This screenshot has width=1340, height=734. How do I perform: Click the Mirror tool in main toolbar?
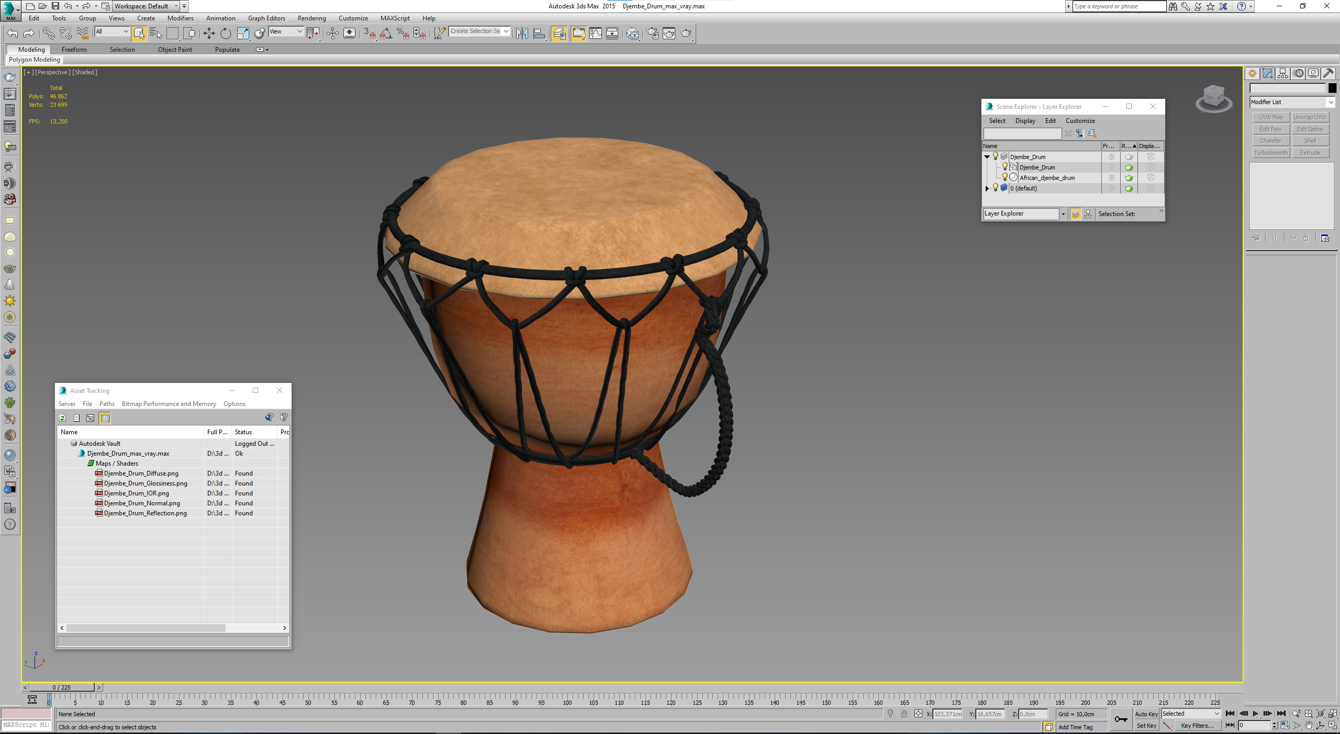pyautogui.click(x=522, y=33)
